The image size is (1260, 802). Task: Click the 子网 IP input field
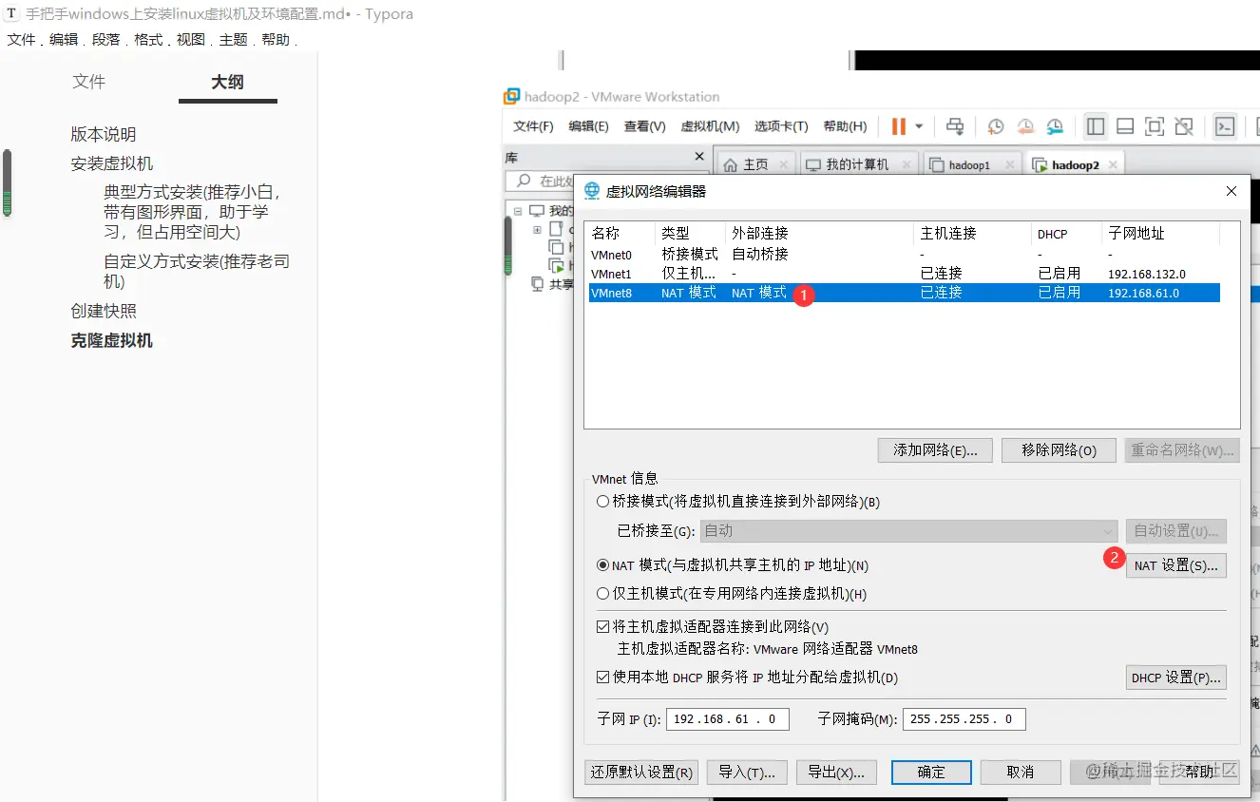727,719
